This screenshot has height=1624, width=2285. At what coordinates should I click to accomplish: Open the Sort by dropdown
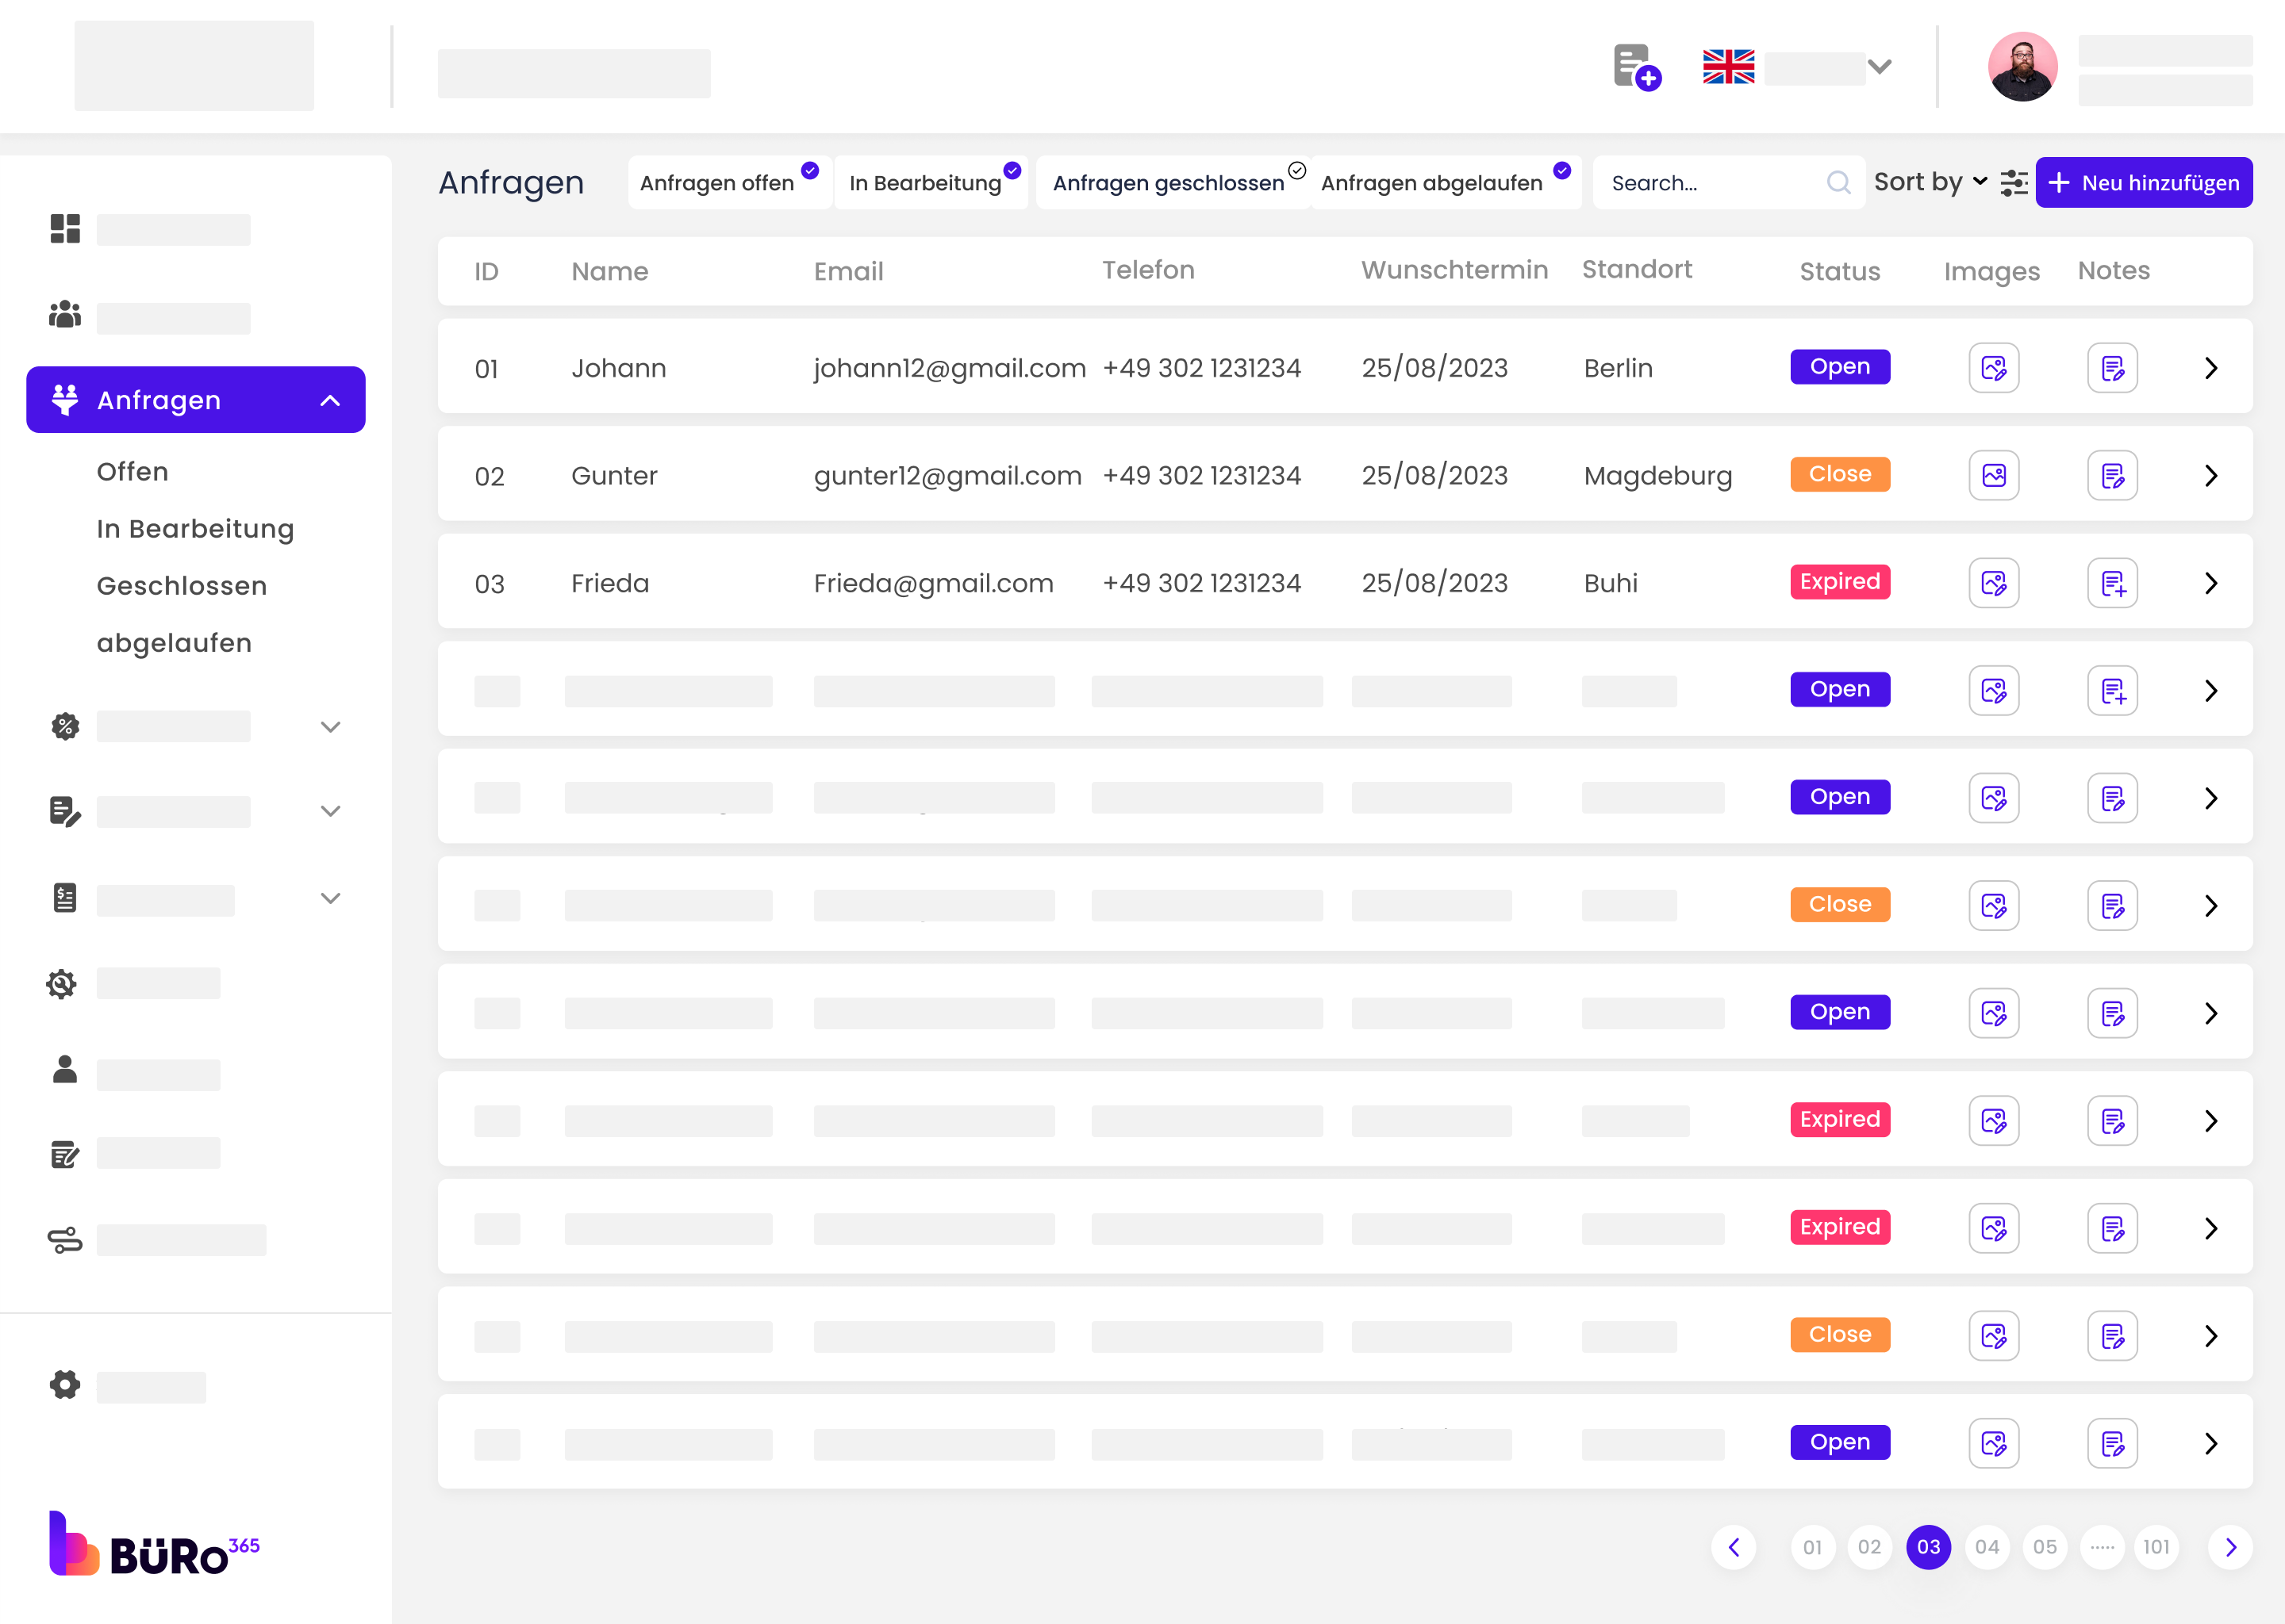click(x=1930, y=182)
